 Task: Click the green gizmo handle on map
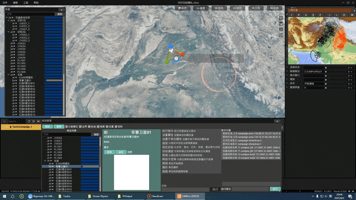pos(167,61)
